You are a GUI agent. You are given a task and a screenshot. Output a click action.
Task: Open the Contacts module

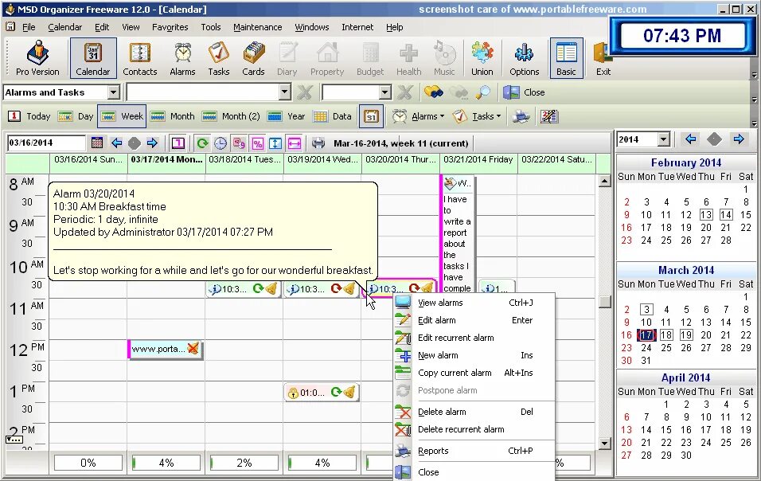[140, 57]
